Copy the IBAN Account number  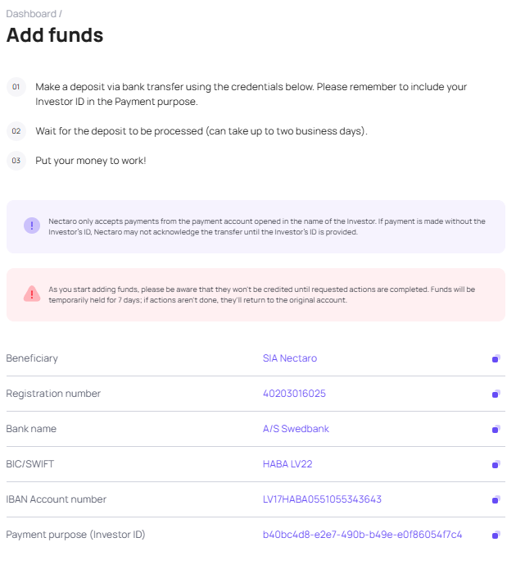click(496, 499)
